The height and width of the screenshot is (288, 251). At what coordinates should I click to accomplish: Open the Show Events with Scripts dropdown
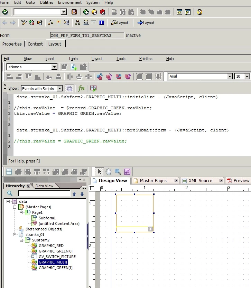(x=59, y=89)
